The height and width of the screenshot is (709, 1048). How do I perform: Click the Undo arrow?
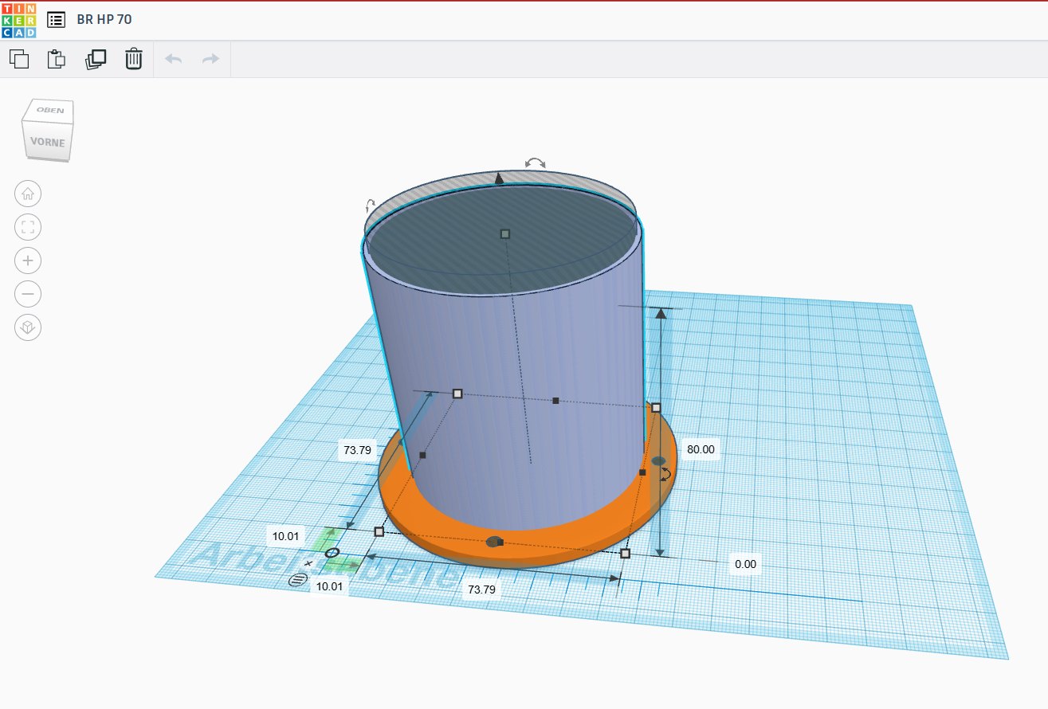click(173, 59)
